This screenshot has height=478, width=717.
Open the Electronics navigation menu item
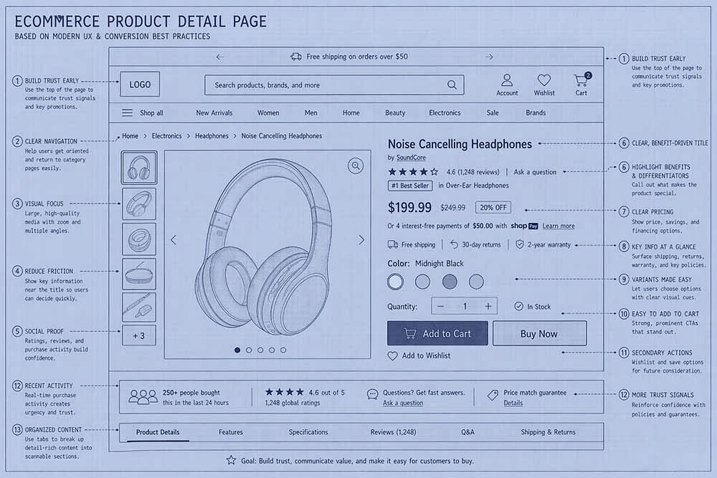445,113
